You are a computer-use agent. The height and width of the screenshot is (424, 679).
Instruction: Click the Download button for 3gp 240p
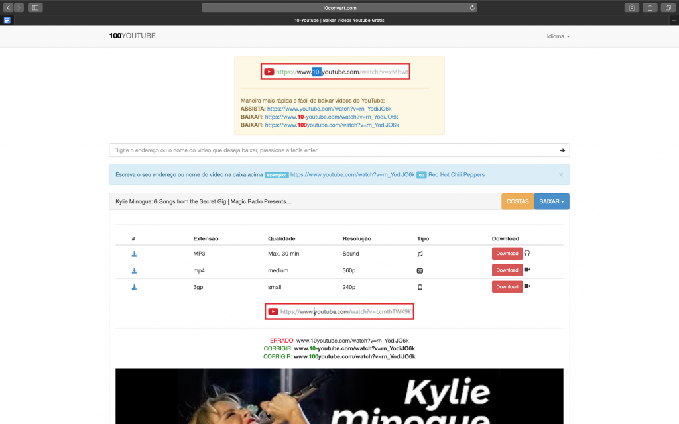[507, 286]
